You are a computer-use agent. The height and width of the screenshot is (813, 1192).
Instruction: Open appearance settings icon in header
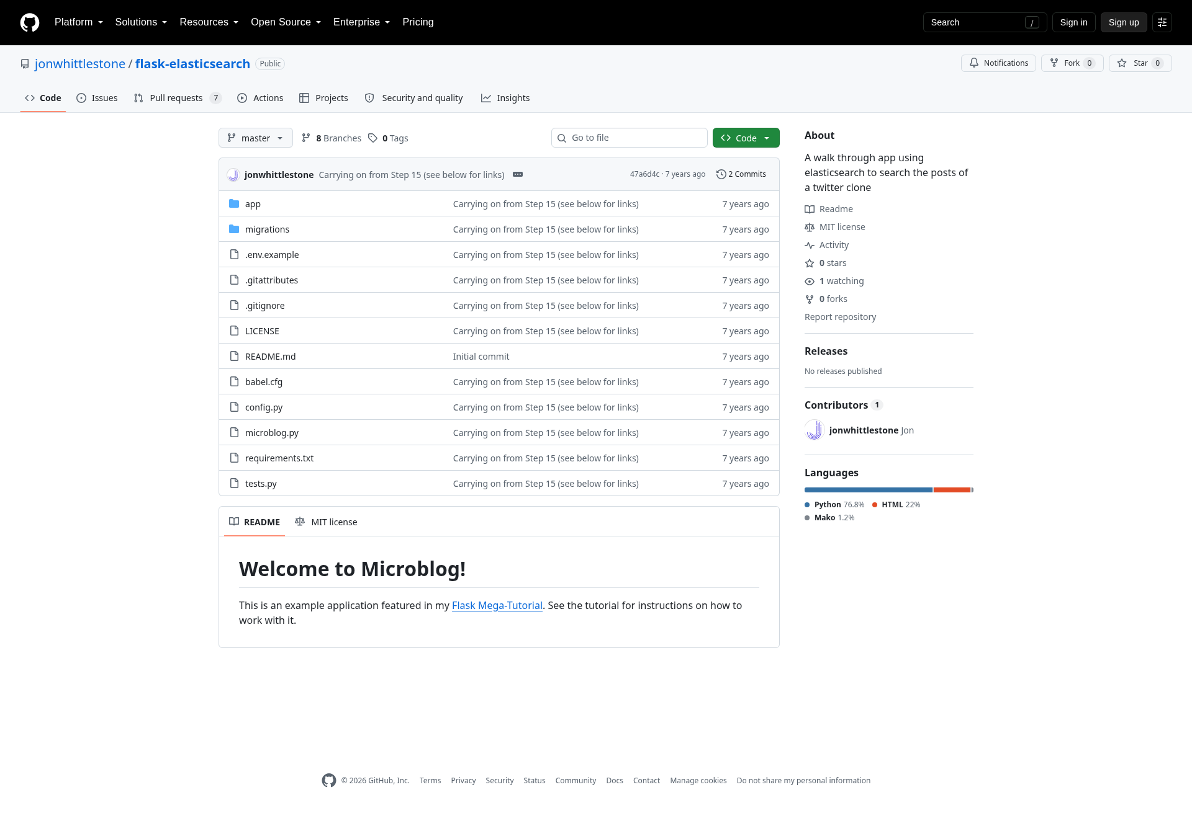(x=1162, y=22)
